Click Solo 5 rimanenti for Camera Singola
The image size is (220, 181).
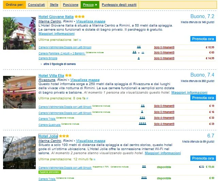[164, 58]
